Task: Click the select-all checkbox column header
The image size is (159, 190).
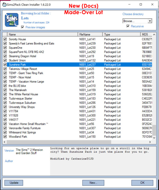Action: point(5,34)
